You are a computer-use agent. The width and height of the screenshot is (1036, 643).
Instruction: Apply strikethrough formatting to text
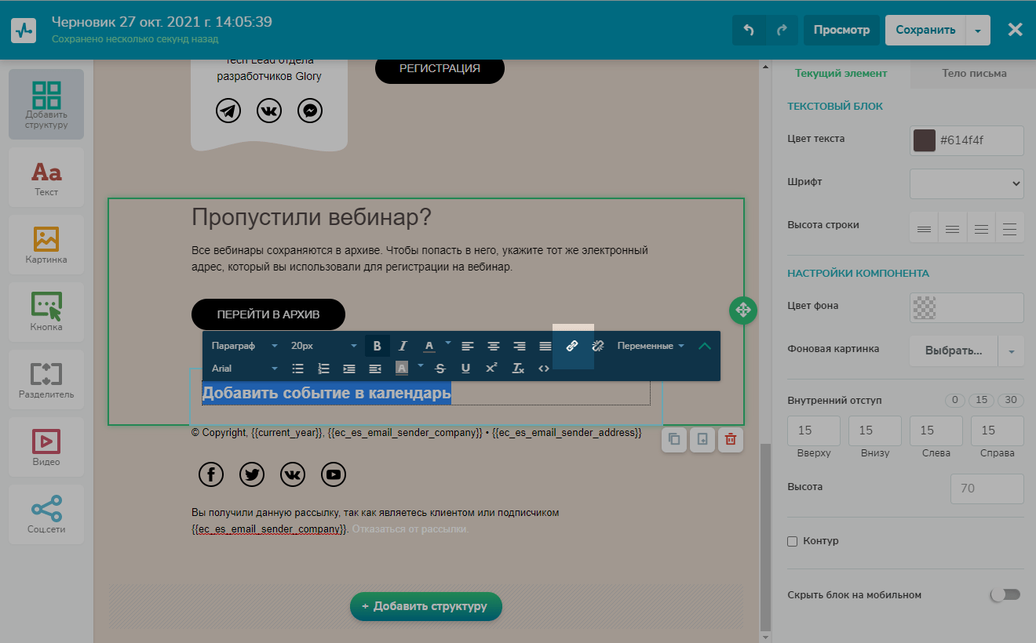440,369
